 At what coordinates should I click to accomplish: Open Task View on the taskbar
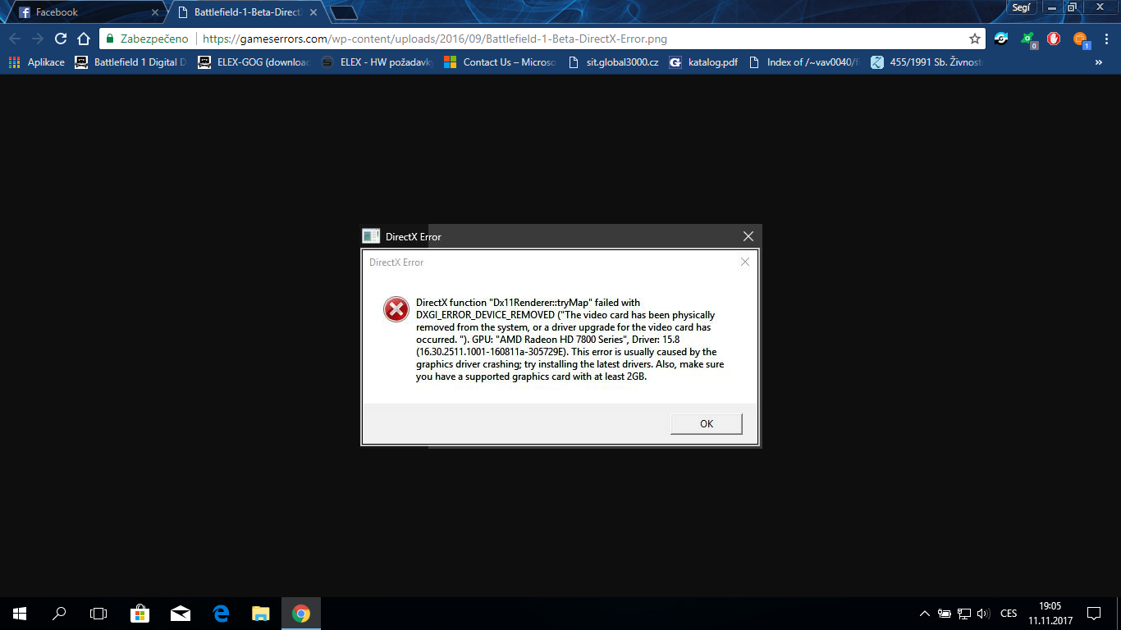(98, 614)
